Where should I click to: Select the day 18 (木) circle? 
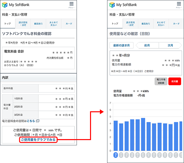pyautogui.click(x=126, y=155)
